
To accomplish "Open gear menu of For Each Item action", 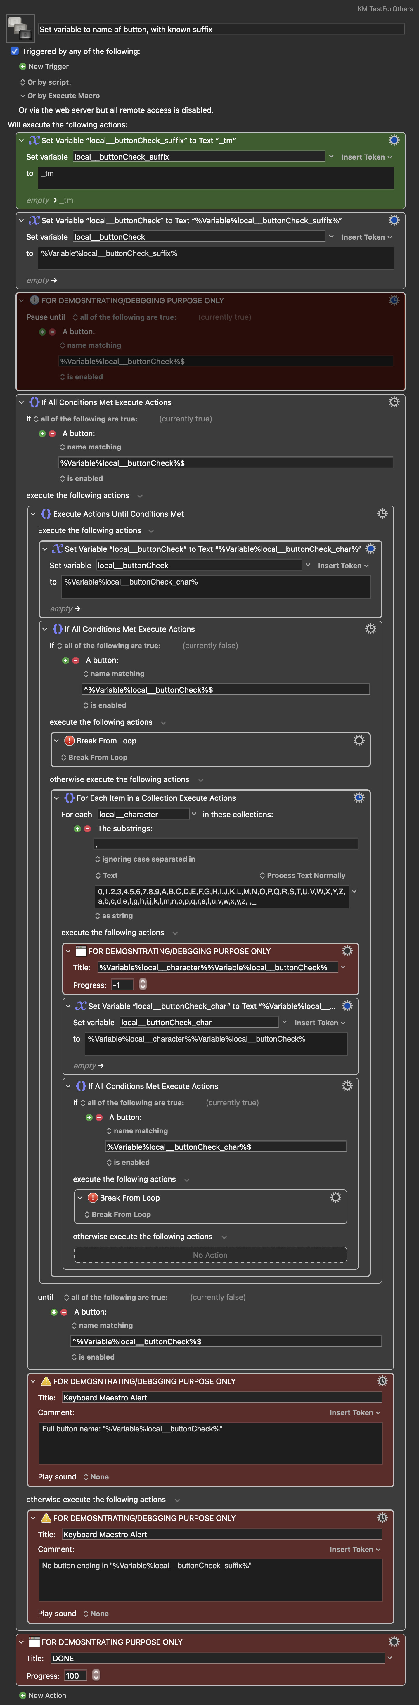I will click(359, 798).
